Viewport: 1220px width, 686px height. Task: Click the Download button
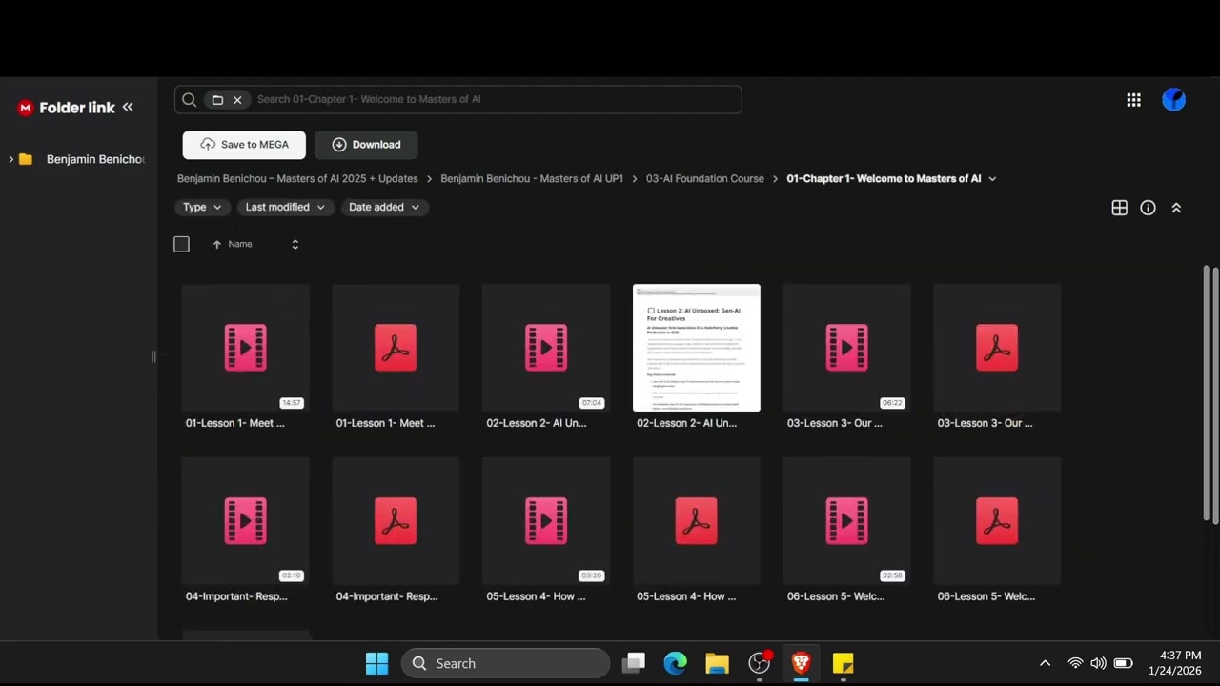pyautogui.click(x=366, y=145)
